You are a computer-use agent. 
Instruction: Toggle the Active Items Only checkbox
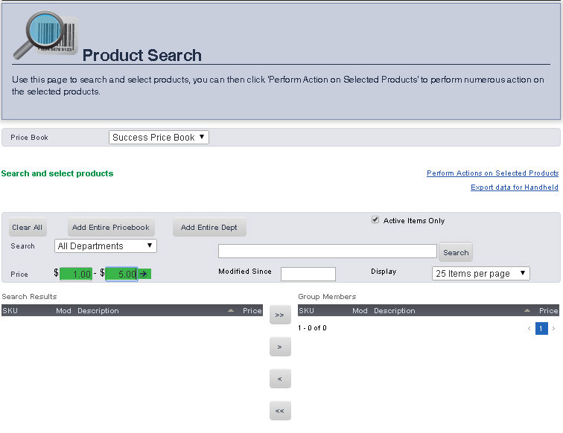pos(375,220)
